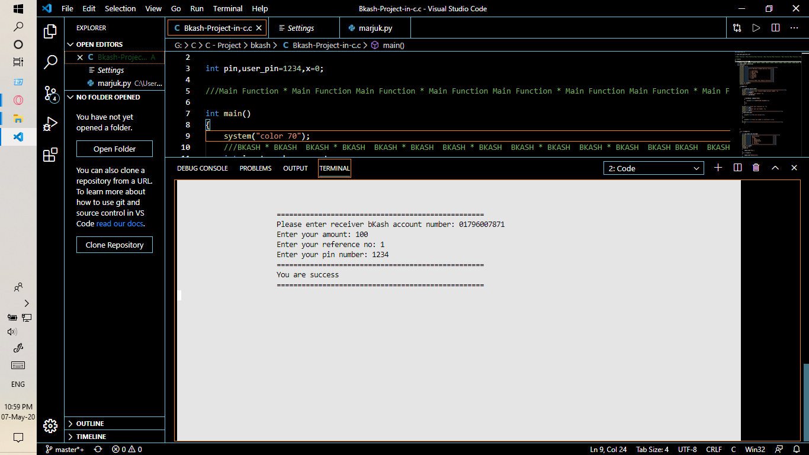This screenshot has height=455, width=809.
Task: Close the terminal panel
Action: 794,168
